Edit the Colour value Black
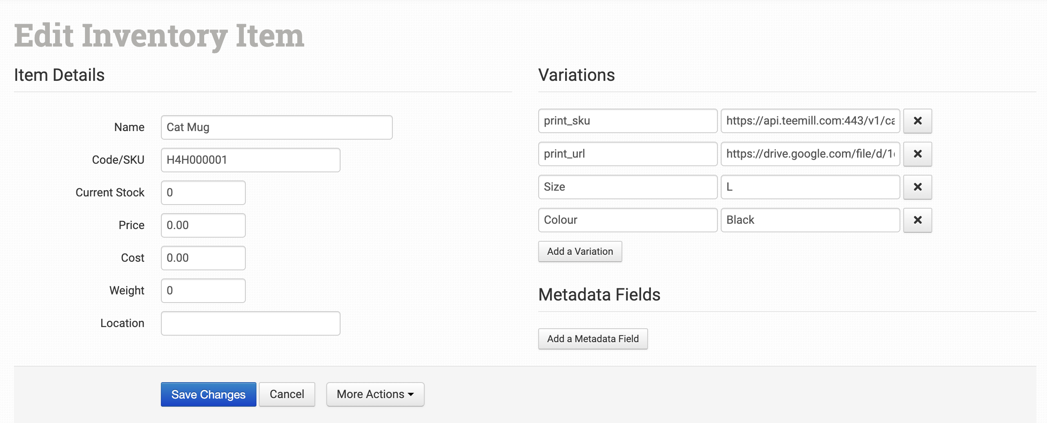The width and height of the screenshot is (1047, 423). point(810,220)
